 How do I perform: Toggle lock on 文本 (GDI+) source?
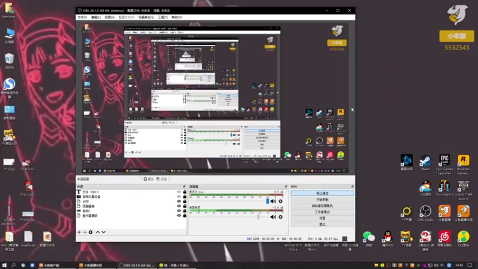click(185, 192)
